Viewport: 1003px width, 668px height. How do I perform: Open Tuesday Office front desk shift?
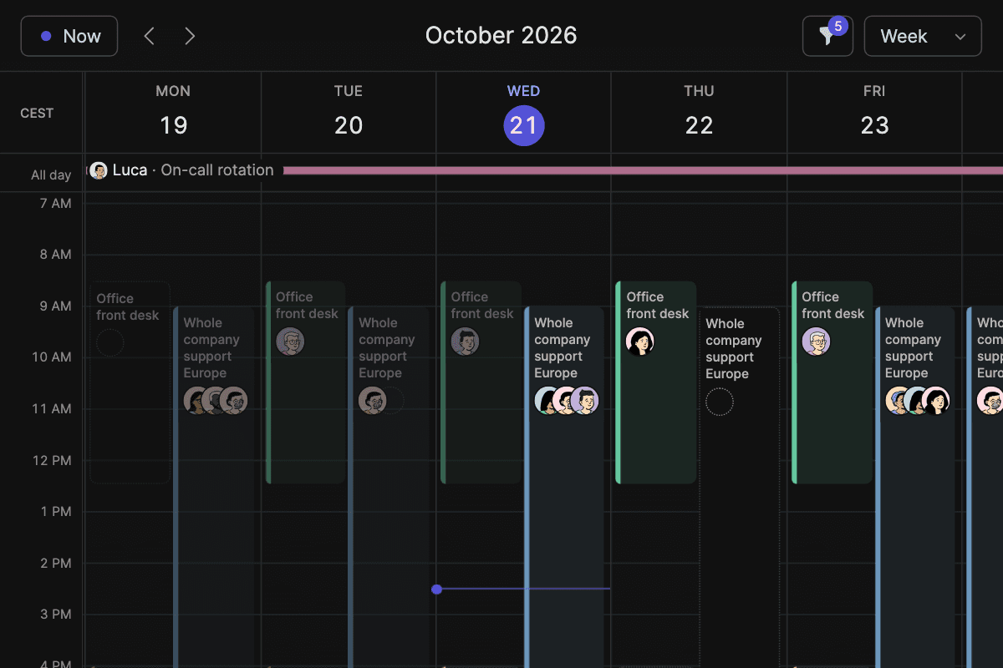(305, 382)
